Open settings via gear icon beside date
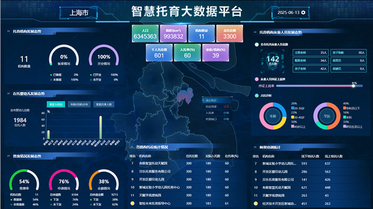This screenshot has height=209, width=373. click(x=304, y=12)
